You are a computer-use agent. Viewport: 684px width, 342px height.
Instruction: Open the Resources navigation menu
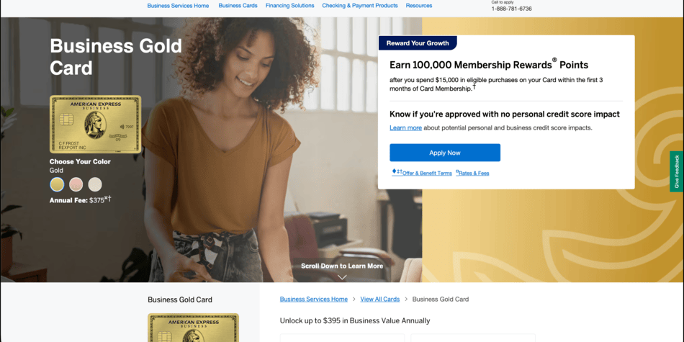[419, 6]
